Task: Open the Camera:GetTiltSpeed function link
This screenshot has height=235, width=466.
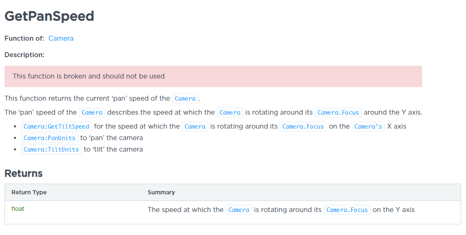Action: (x=57, y=127)
